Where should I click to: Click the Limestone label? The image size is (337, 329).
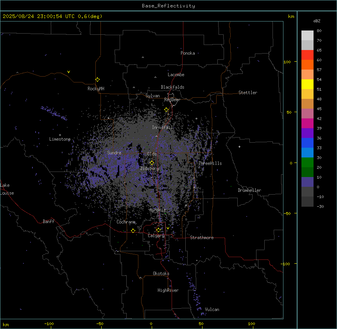[x=60, y=139]
